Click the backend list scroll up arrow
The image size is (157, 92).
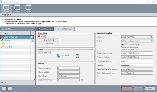tap(34, 32)
